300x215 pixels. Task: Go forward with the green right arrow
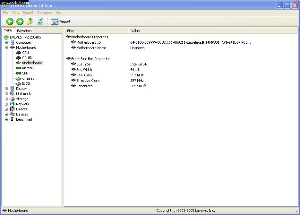tap(20, 21)
